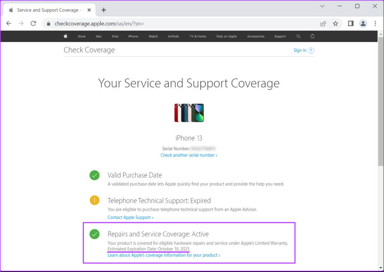Open the Chrome three-dot menu

click(x=375, y=24)
